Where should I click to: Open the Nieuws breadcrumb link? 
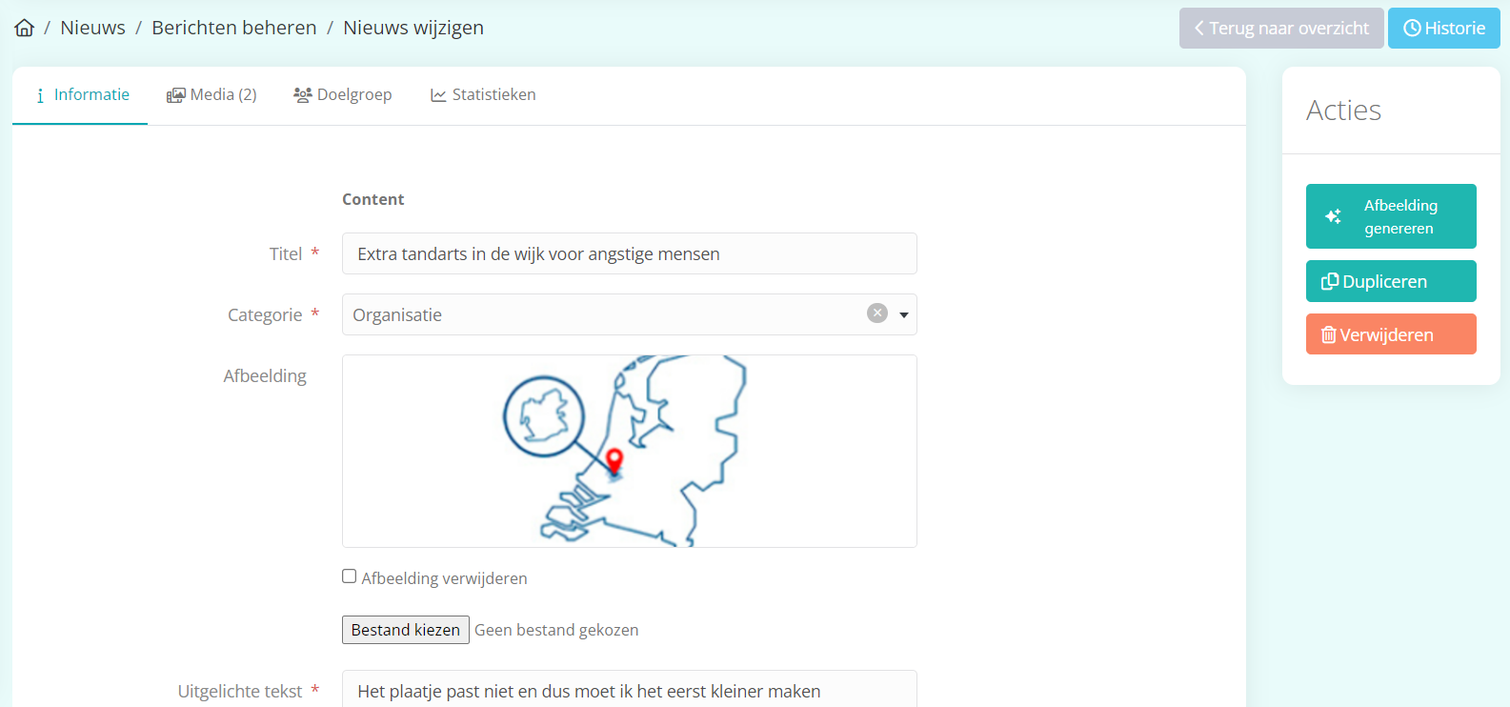pyautogui.click(x=92, y=28)
